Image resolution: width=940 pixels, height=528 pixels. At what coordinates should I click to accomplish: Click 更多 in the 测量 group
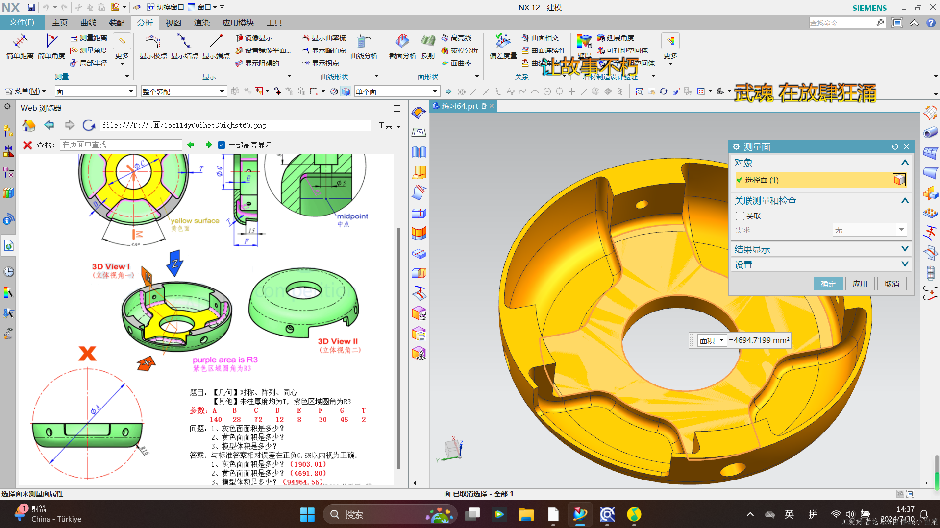click(122, 50)
